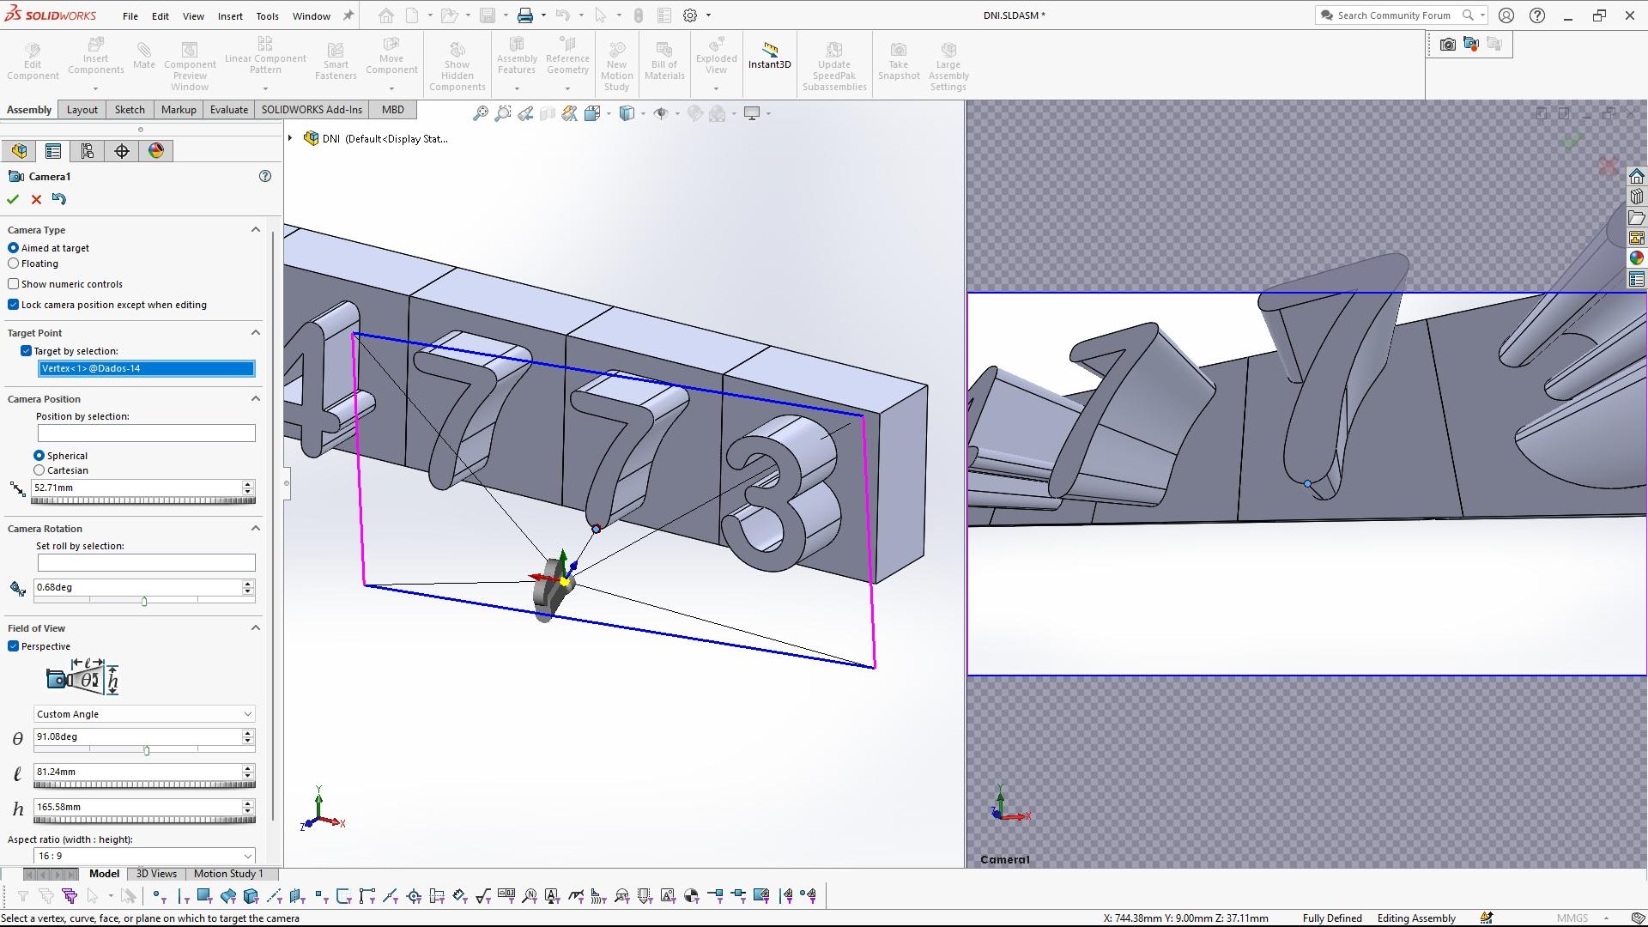Select Cartesian camera position option
Viewport: 1648px width, 927px height.
point(39,470)
